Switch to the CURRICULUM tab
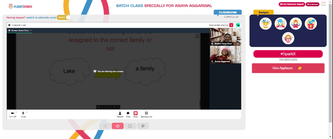Viewport: 333px width, 139px height. [231, 17]
